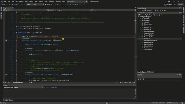The height and width of the screenshot is (104, 185).
Task: Click the wrench Properties icon in Solution Explorer toolbar
Action: 162,10
